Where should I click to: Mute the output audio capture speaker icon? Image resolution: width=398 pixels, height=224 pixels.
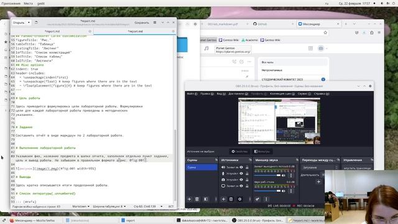(284, 175)
